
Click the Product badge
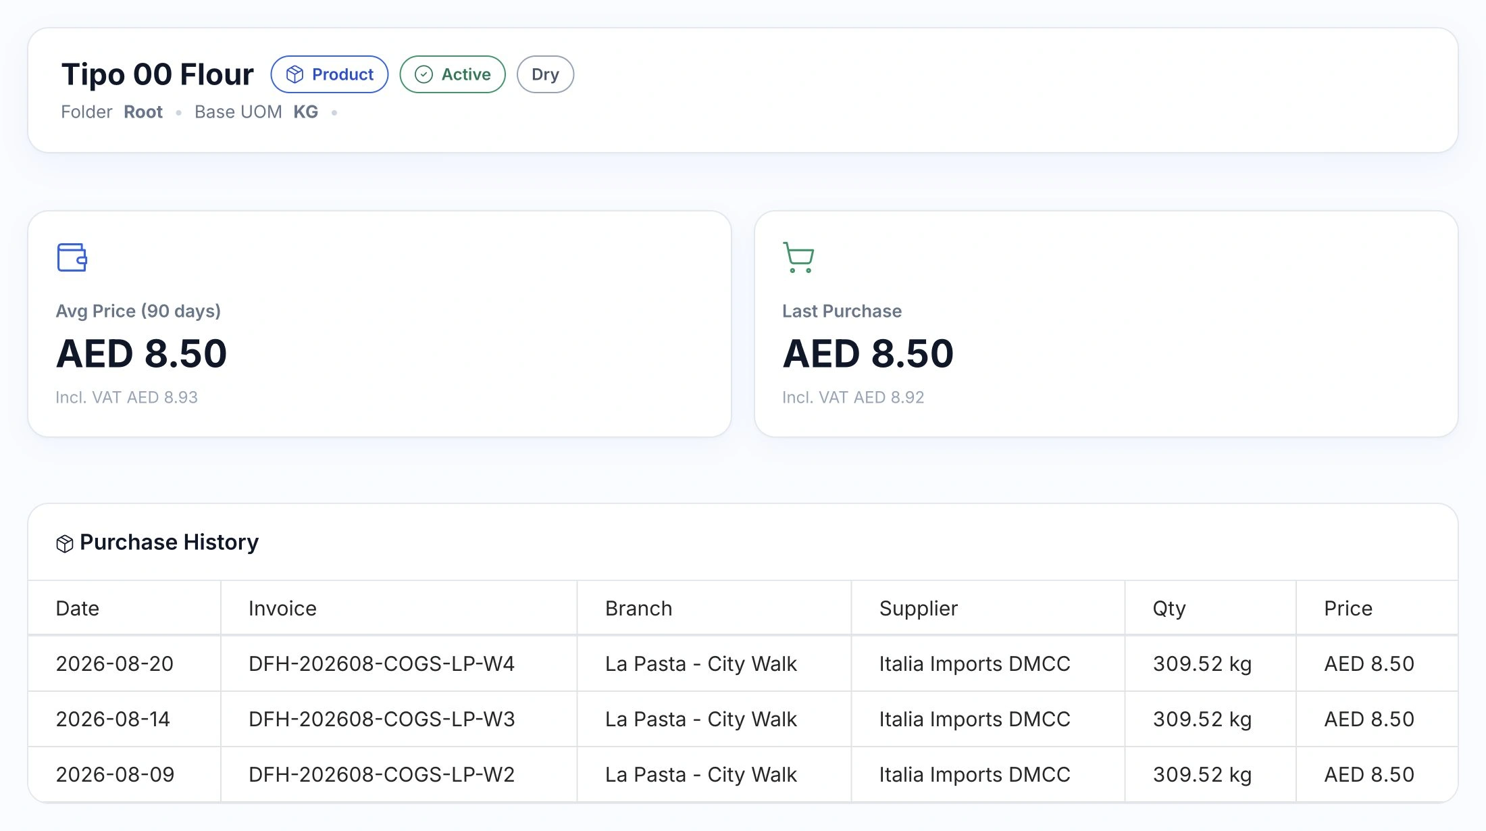330,74
